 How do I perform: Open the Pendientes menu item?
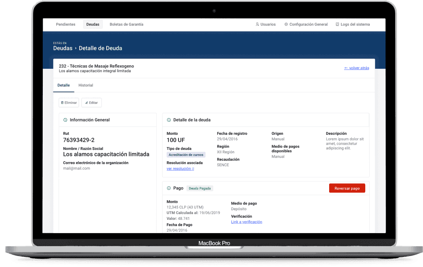[66, 25]
